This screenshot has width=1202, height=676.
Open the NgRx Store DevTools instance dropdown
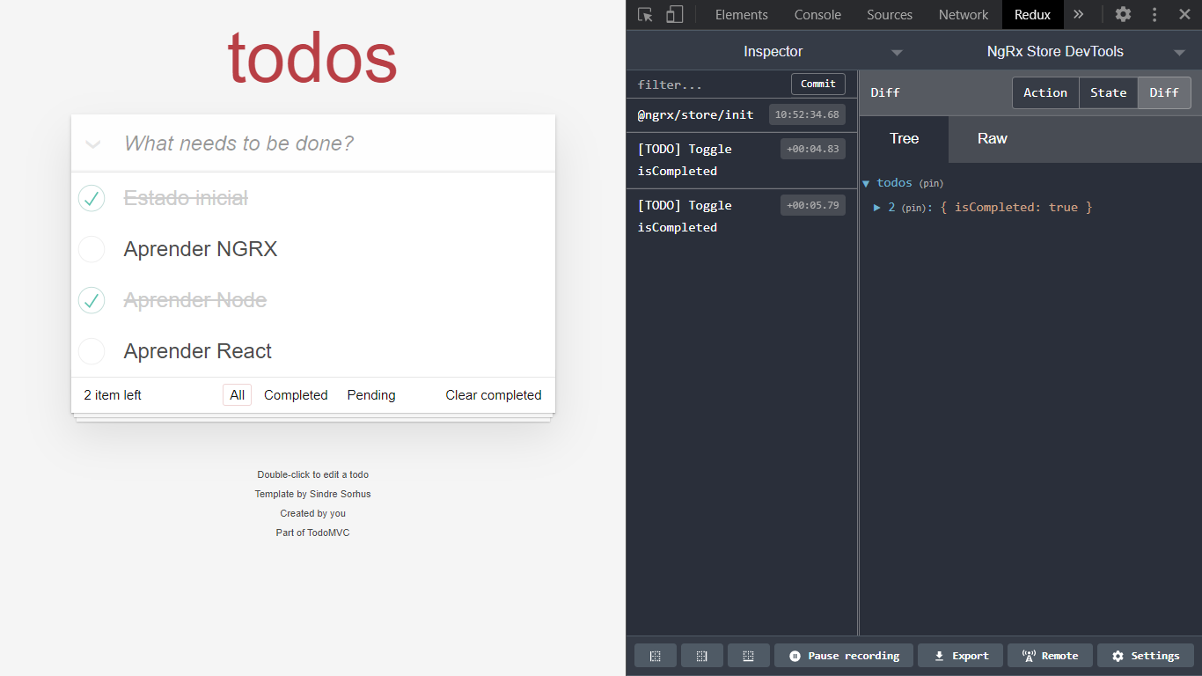[1181, 51]
